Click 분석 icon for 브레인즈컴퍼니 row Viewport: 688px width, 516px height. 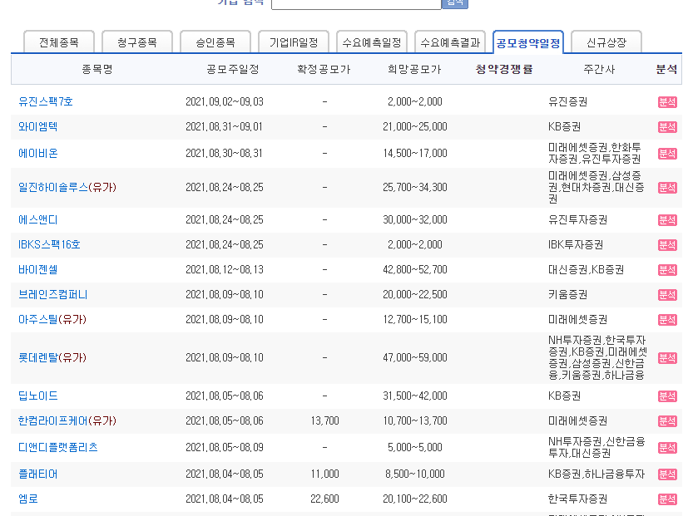click(667, 295)
